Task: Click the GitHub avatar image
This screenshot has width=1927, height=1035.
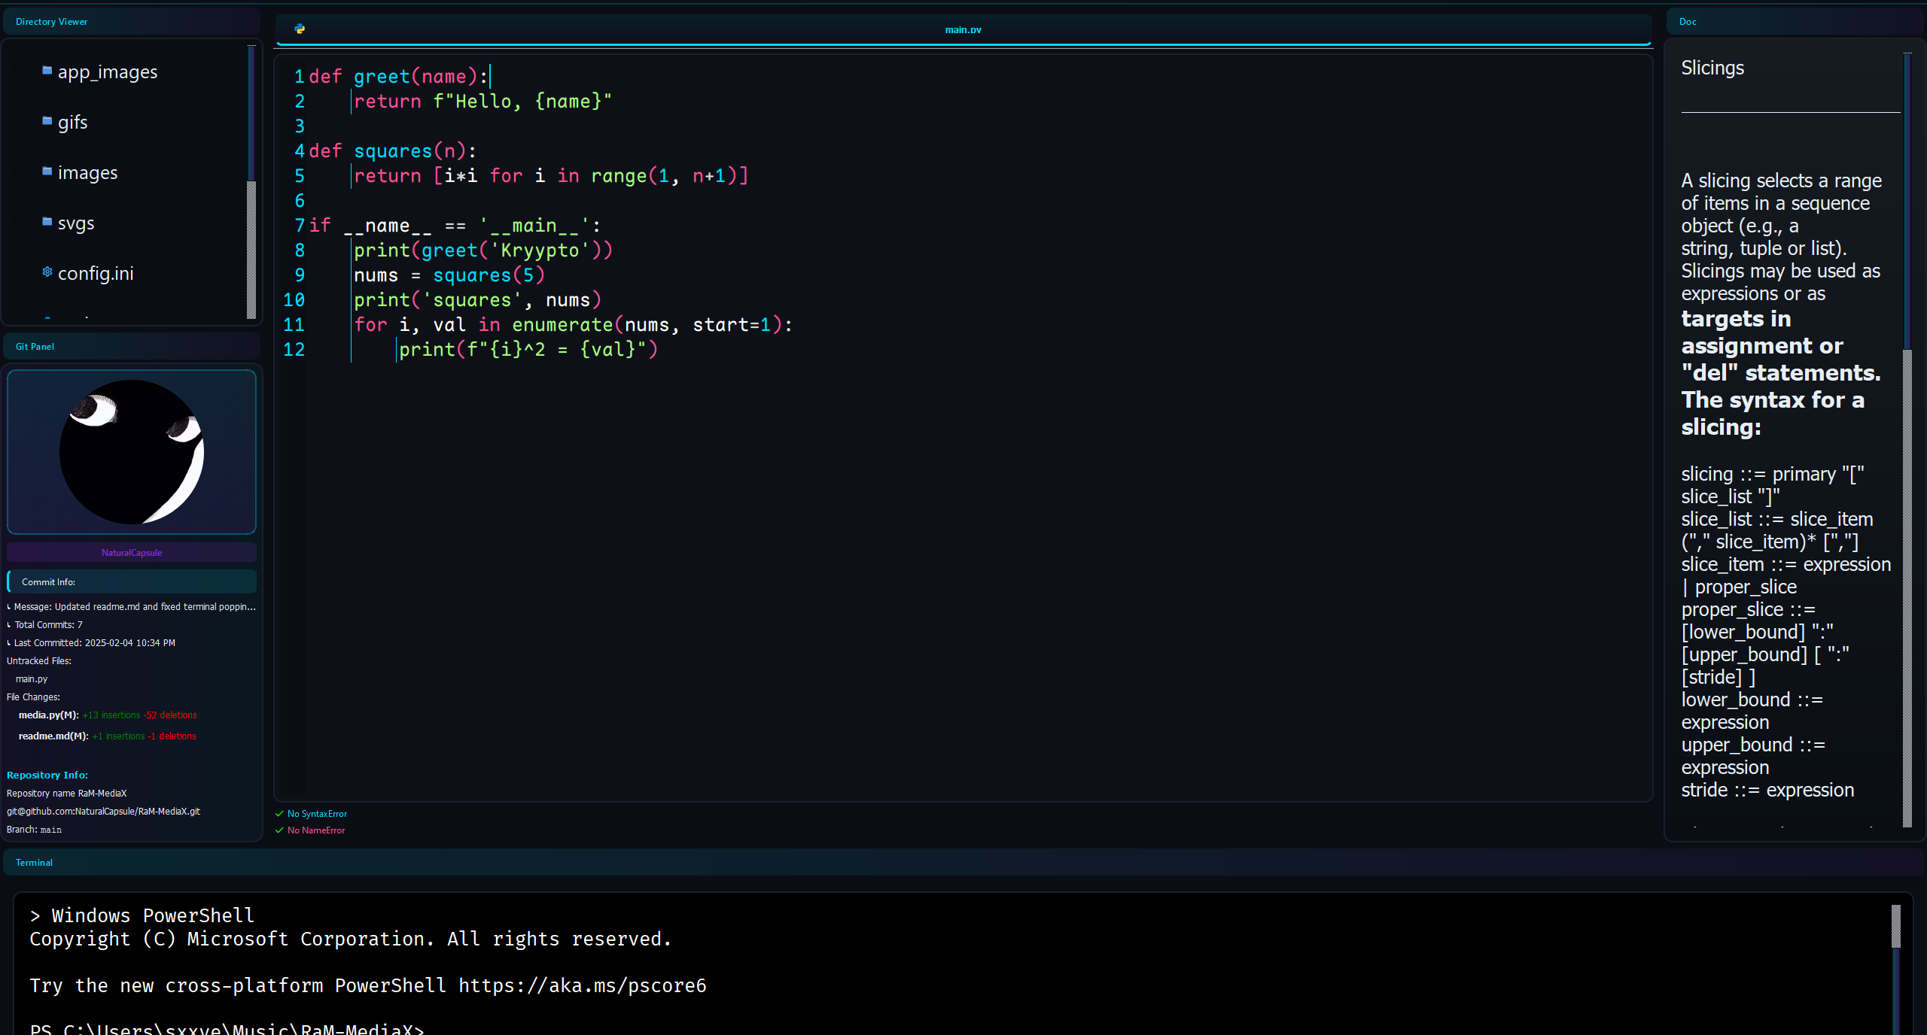Action: pyautogui.click(x=132, y=452)
